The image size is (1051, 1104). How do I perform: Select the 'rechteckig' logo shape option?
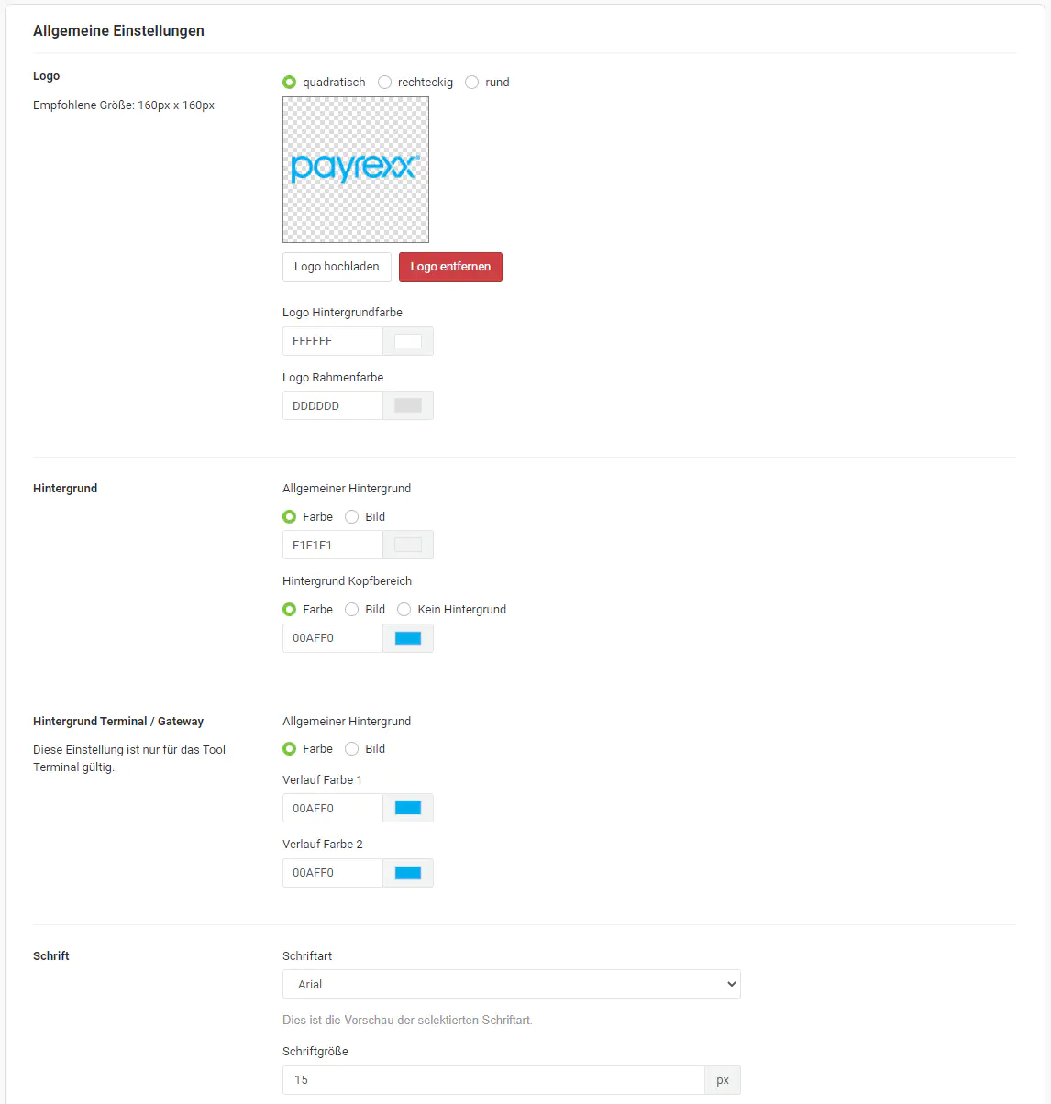[x=385, y=83]
